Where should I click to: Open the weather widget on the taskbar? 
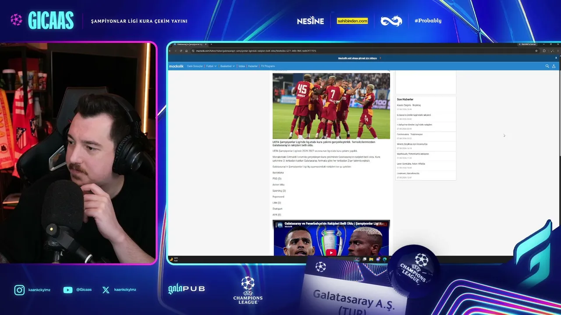coord(174,259)
